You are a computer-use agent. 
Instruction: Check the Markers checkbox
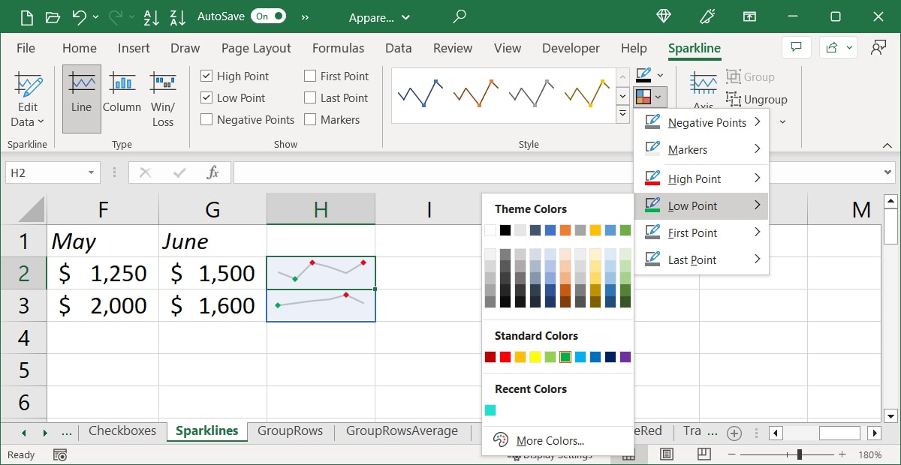(309, 119)
